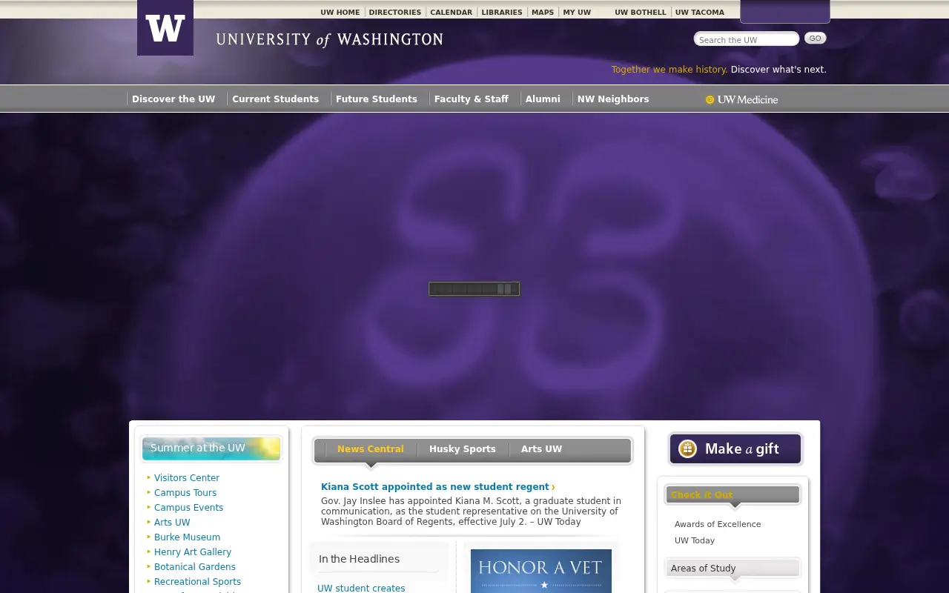Screen dimensions: 949x593
Task: Open the UW student creates headline
Action: [x=361, y=588]
